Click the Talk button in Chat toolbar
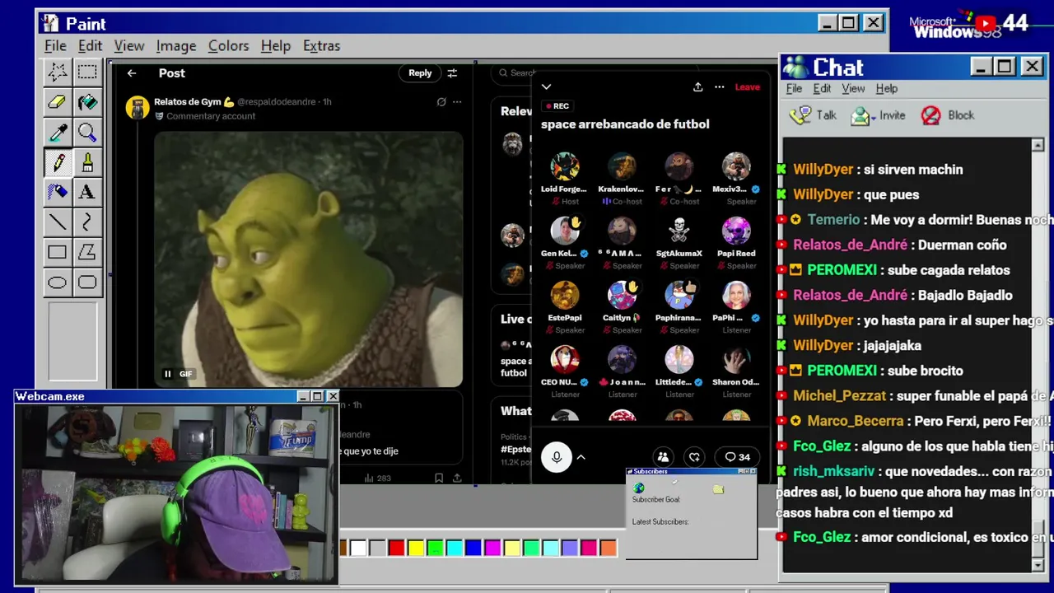Screen dimensions: 1054x593 coord(813,115)
